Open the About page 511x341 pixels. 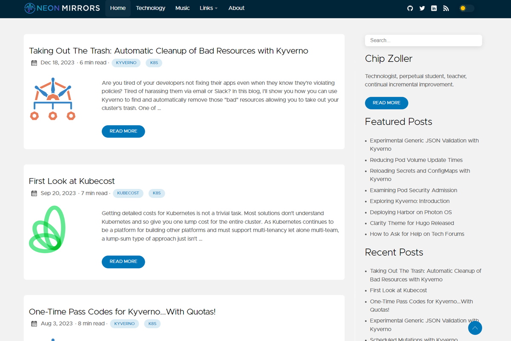point(236,8)
